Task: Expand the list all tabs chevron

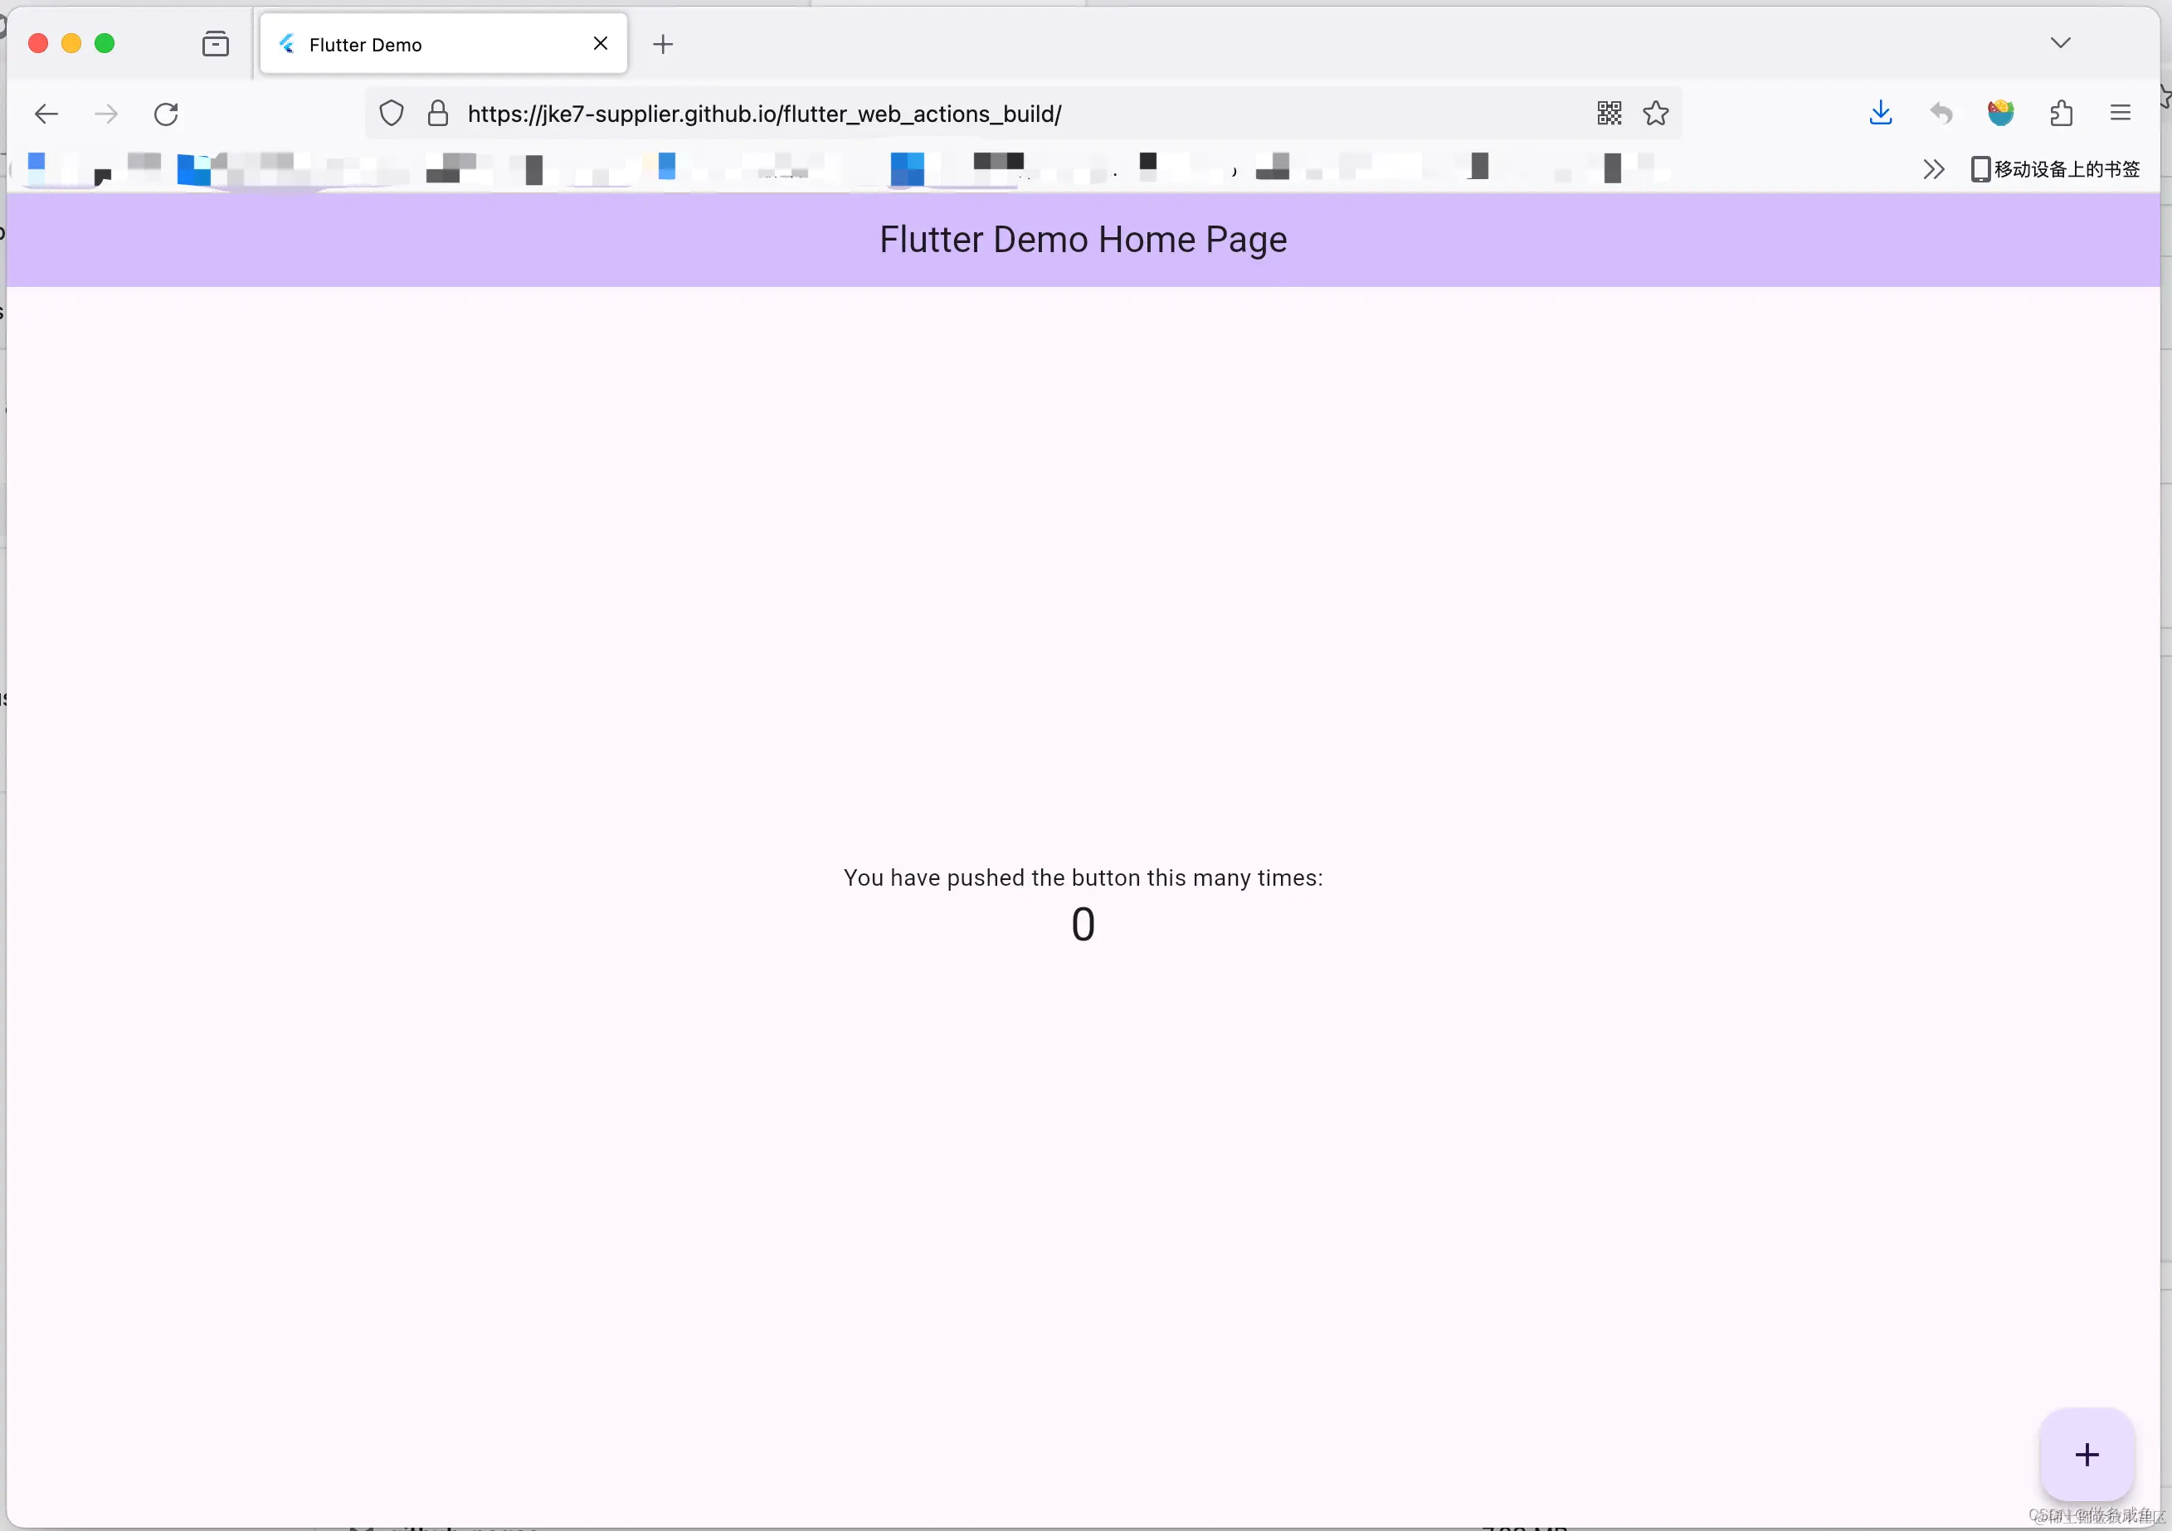Action: [2060, 42]
